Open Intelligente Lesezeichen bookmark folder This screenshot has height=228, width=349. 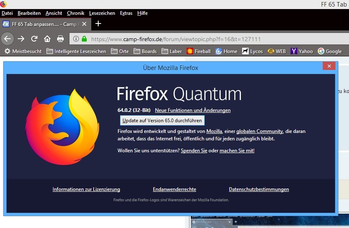(x=76, y=51)
